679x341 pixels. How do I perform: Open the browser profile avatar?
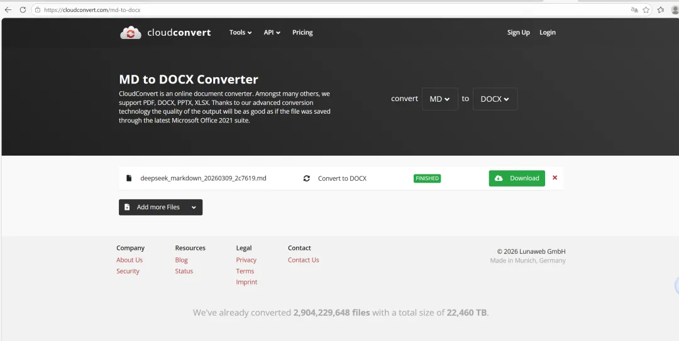point(675,10)
